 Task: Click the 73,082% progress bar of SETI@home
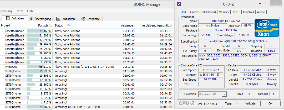point(40,107)
